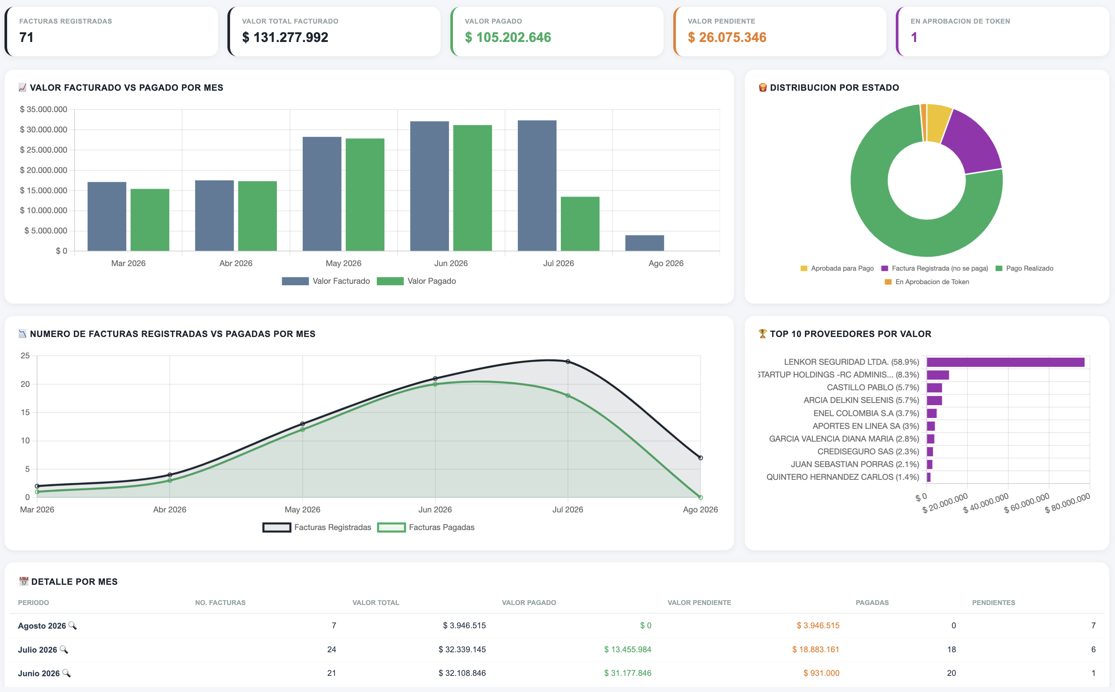
Task: Click the PAGADAS column header
Action: tap(872, 603)
